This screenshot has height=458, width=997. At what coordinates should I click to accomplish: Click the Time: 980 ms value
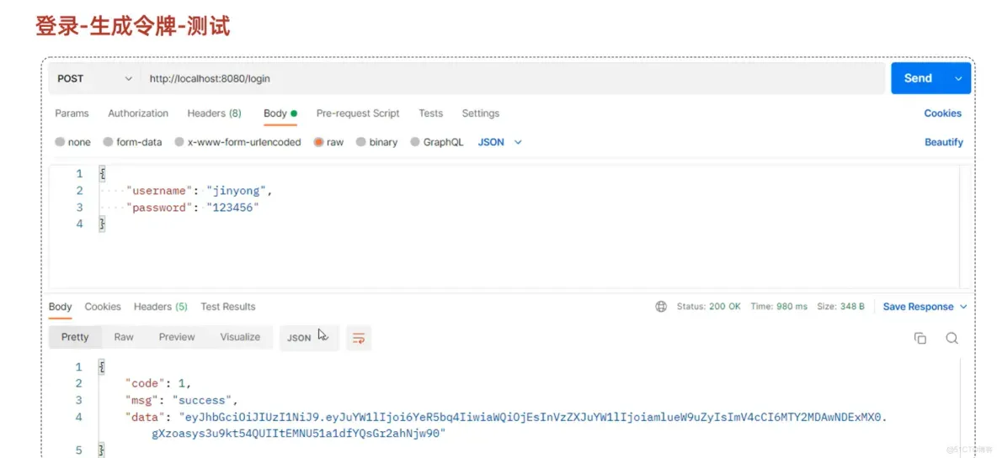779,307
